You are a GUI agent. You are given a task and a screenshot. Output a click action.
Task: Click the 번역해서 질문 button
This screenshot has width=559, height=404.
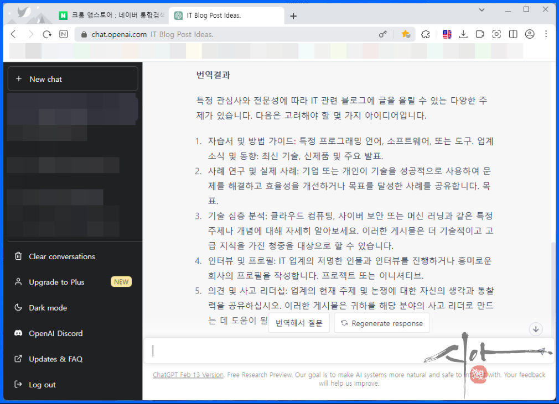(x=299, y=323)
